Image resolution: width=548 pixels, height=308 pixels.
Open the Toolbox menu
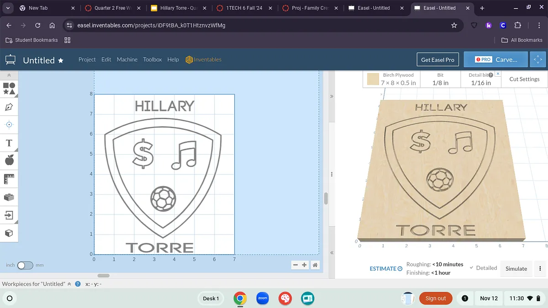pyautogui.click(x=152, y=60)
